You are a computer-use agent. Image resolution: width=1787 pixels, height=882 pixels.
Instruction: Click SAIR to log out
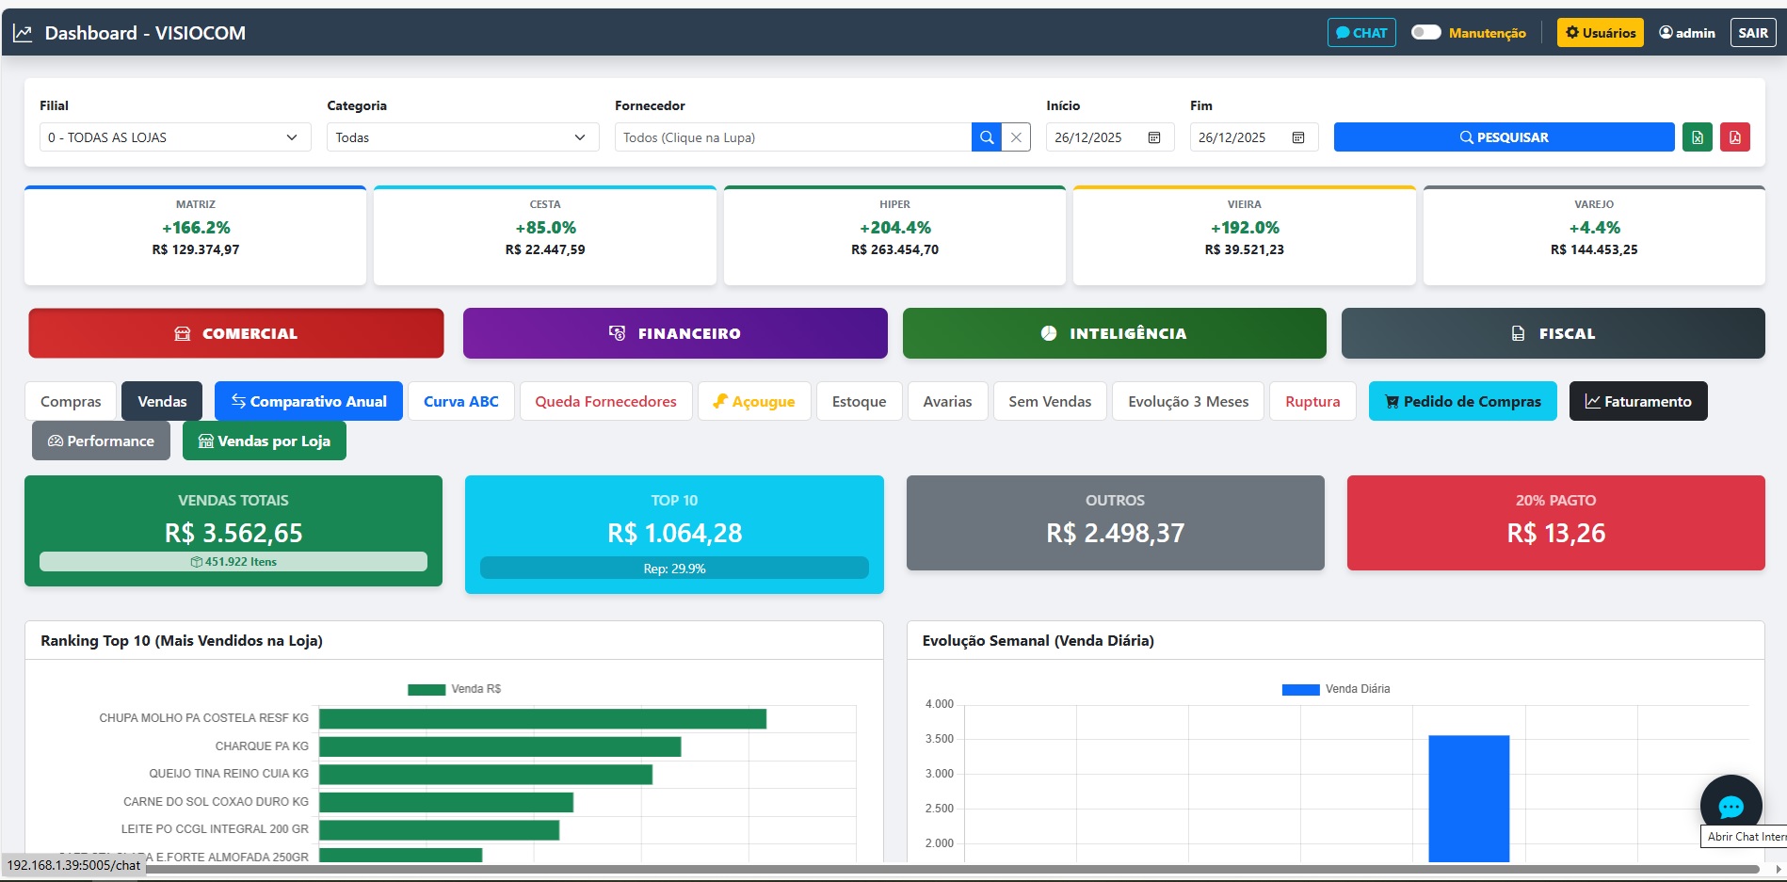coord(1753,32)
